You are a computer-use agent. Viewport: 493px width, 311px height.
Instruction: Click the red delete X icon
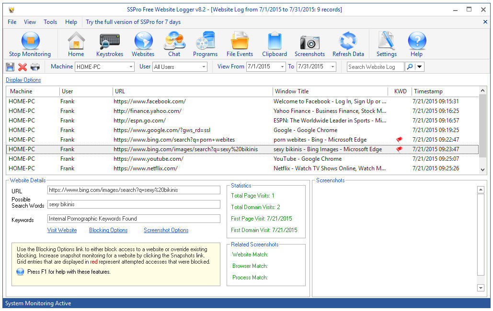(23, 67)
